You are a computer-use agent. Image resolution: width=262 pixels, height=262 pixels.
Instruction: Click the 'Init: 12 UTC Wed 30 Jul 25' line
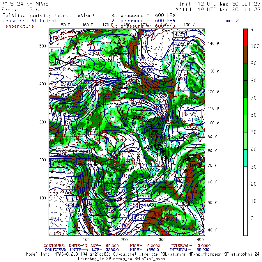(219, 4)
